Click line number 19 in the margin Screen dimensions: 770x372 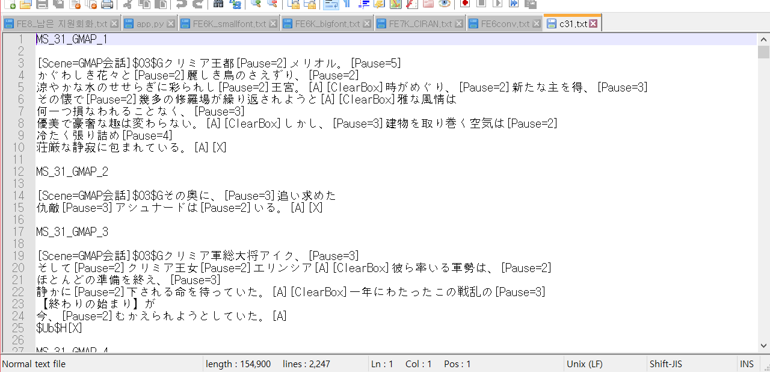[x=18, y=256]
